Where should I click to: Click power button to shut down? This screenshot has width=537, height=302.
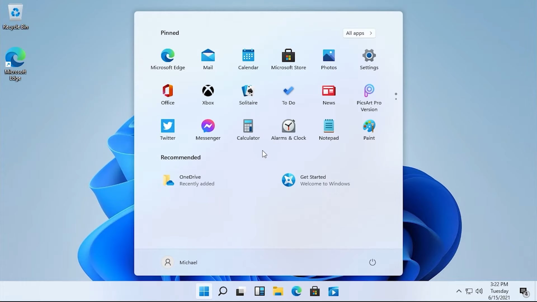[373, 262]
